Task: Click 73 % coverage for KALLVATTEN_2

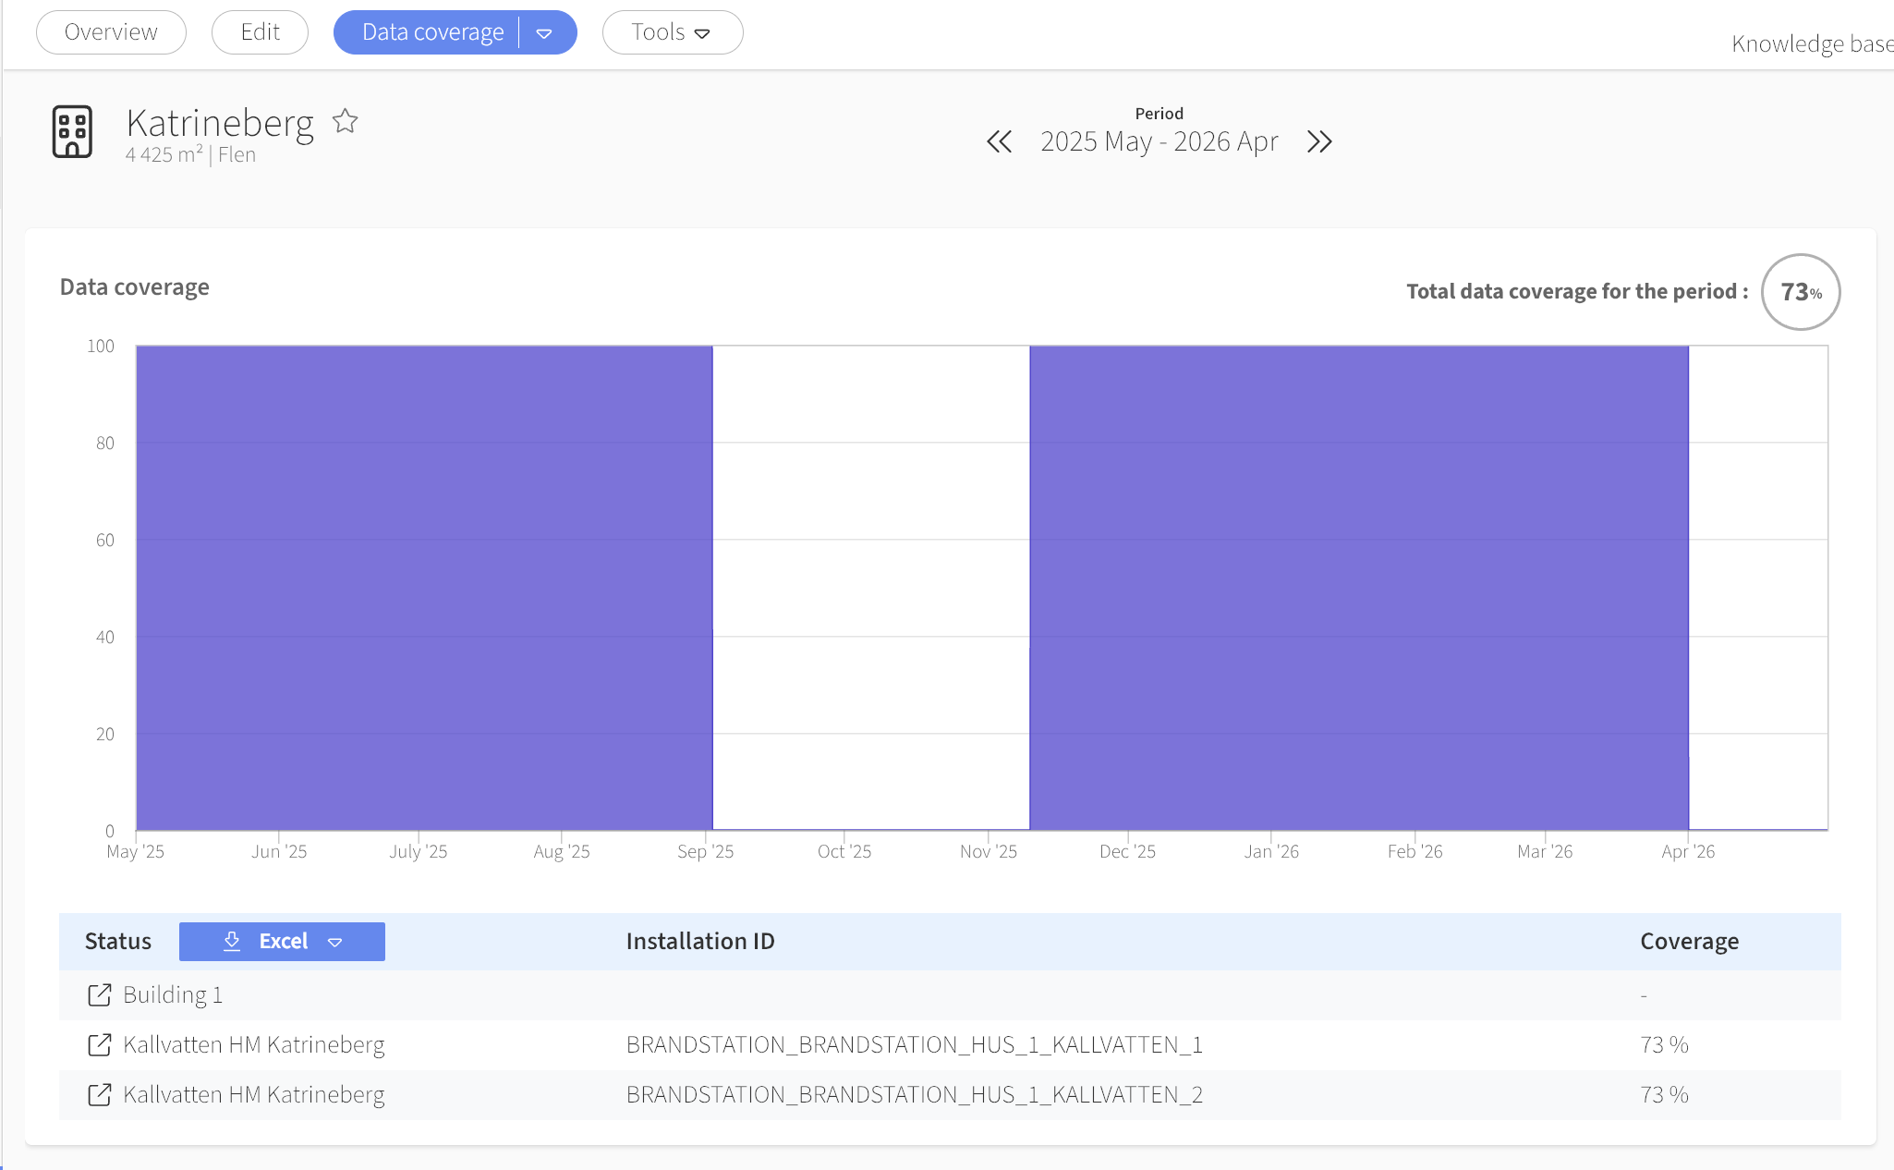Action: [x=1664, y=1094]
